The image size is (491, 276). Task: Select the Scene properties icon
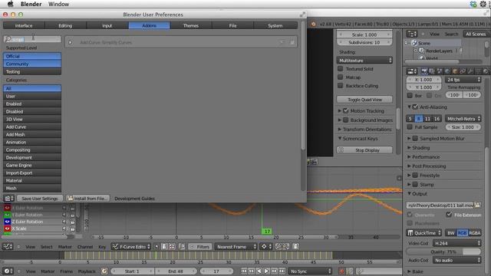tap(440, 71)
